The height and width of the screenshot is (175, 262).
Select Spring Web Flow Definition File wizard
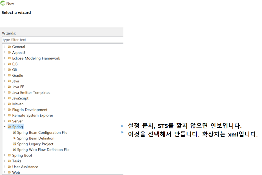click(43, 150)
